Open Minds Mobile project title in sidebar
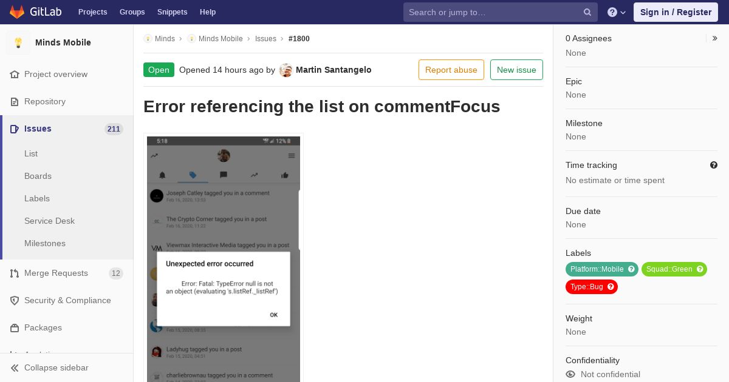 pos(63,42)
